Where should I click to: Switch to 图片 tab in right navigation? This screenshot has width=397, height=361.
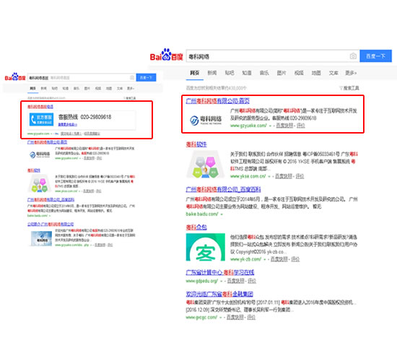tap(282, 73)
